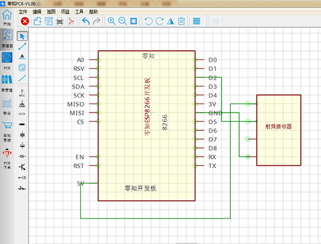This screenshot has width=321, height=244.
Task: Click the D0 pin label
Action: pyautogui.click(x=213, y=60)
